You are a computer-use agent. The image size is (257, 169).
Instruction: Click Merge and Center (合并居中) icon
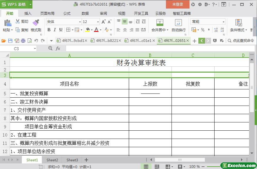click(159, 23)
